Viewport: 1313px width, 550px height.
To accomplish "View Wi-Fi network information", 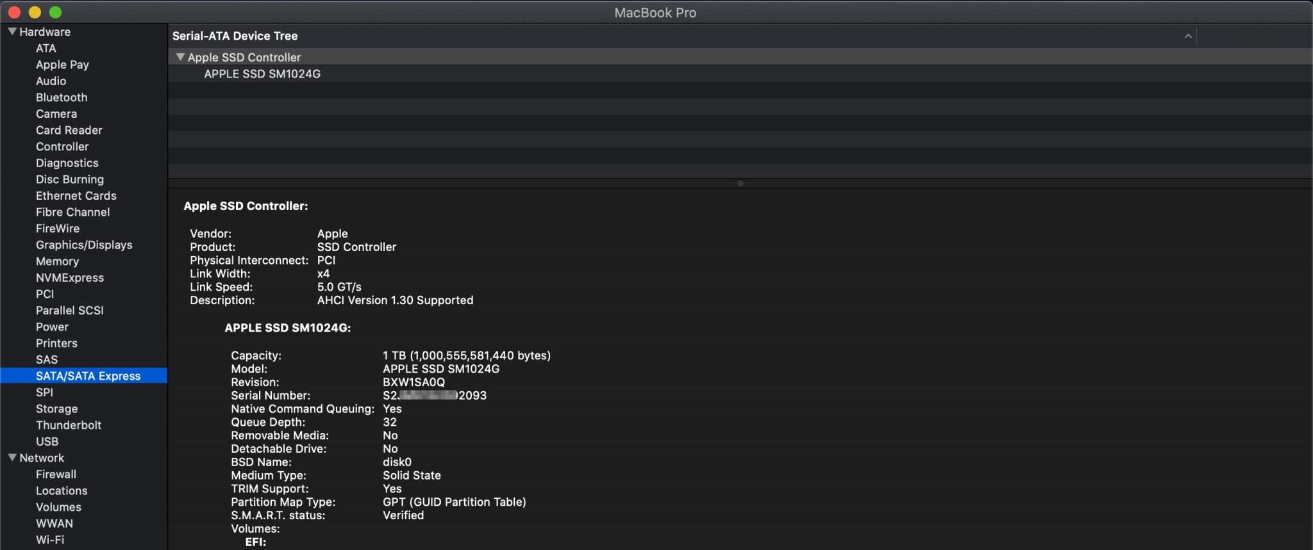I will pyautogui.click(x=49, y=540).
